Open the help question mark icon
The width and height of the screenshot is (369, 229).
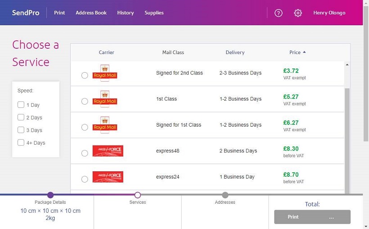[279, 13]
